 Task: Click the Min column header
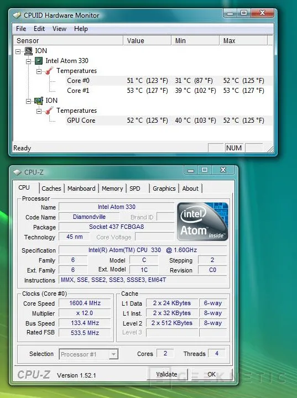195,40
